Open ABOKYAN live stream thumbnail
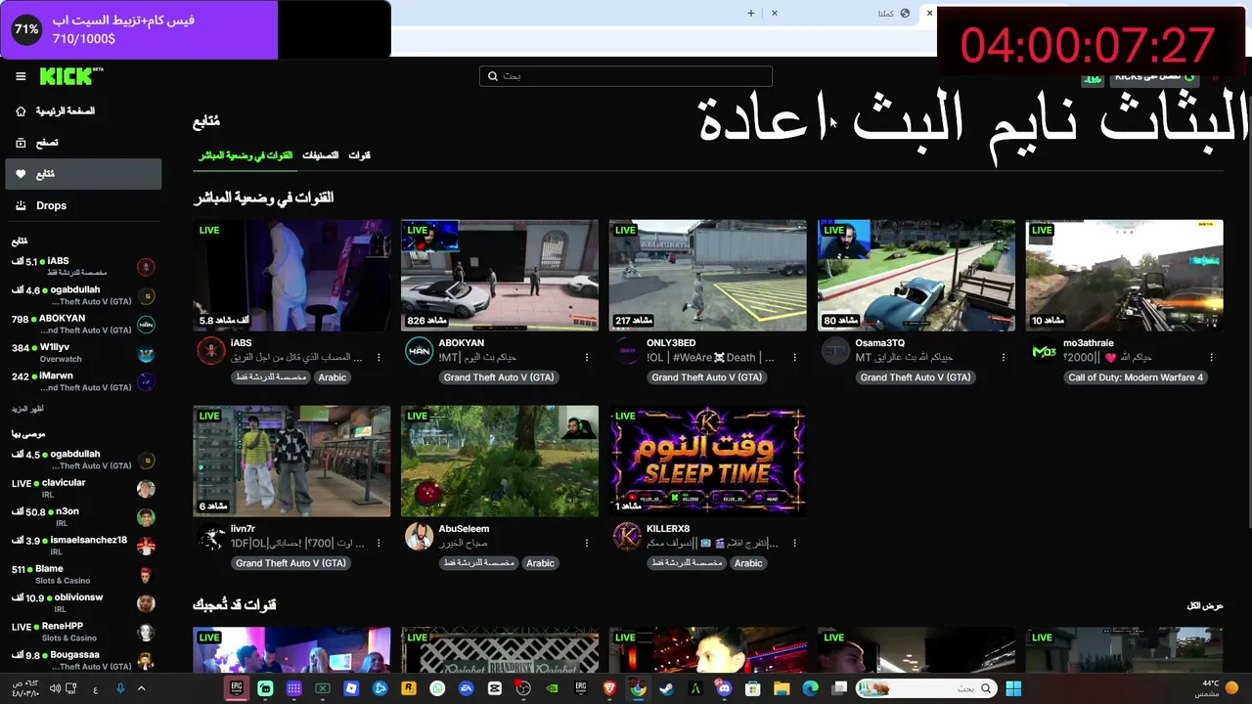Image resolution: width=1252 pixels, height=704 pixels. click(500, 276)
